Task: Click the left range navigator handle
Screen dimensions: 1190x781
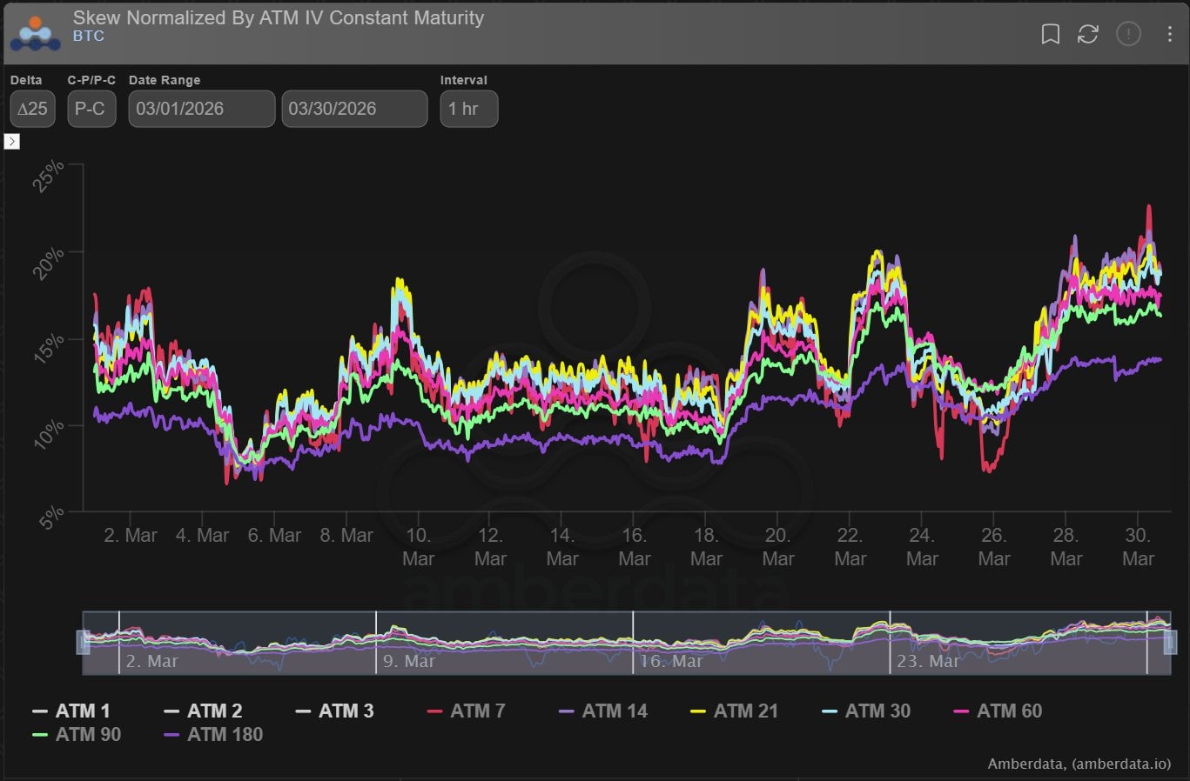Action: 84,643
